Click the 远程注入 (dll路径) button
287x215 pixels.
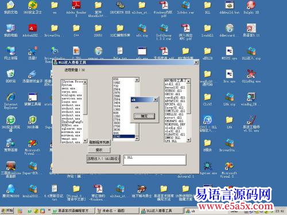coord(103,159)
